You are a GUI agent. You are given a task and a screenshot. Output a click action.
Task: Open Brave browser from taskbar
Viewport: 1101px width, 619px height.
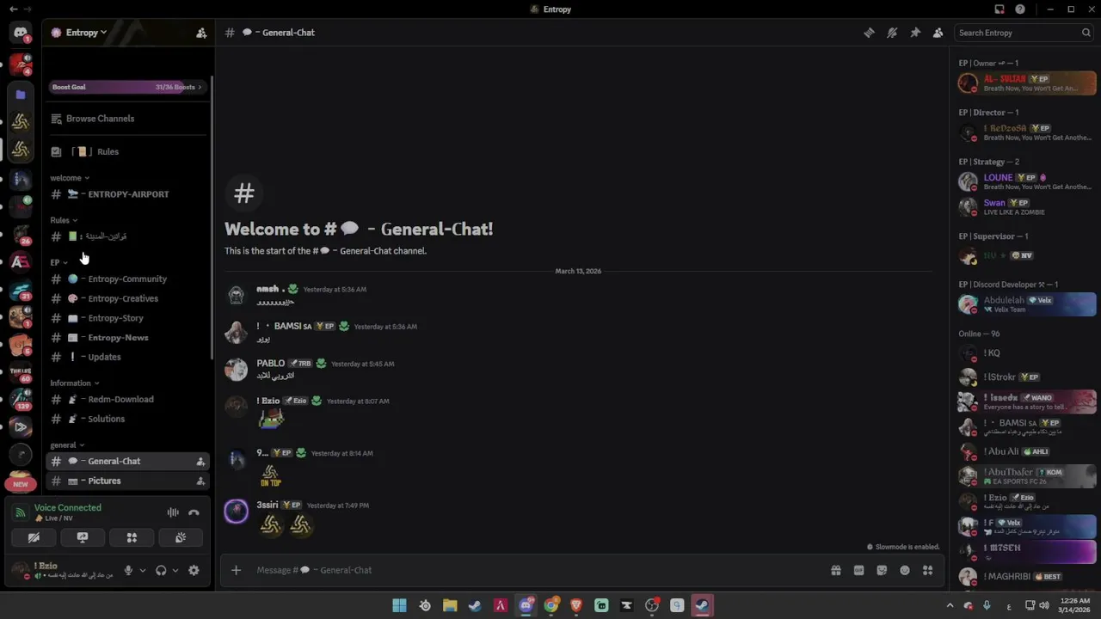[x=576, y=605]
